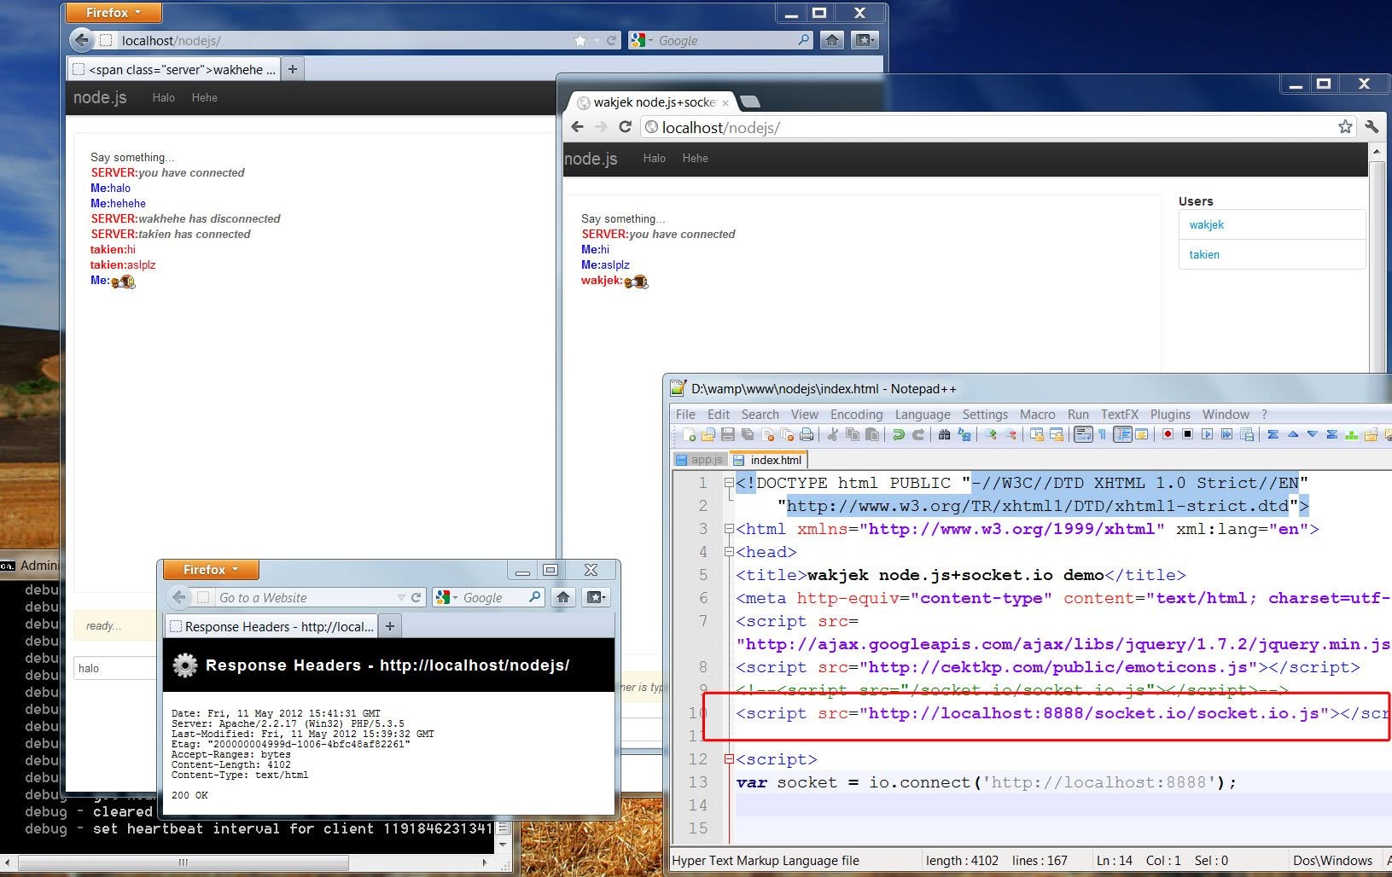Open Bookmarks dropdown button in main Firefox

[865, 40]
